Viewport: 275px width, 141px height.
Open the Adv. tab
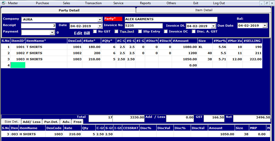coord(66,122)
